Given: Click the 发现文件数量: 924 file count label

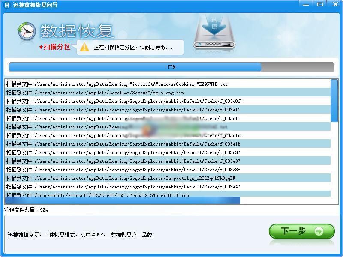Looking at the screenshot, I should (x=26, y=210).
